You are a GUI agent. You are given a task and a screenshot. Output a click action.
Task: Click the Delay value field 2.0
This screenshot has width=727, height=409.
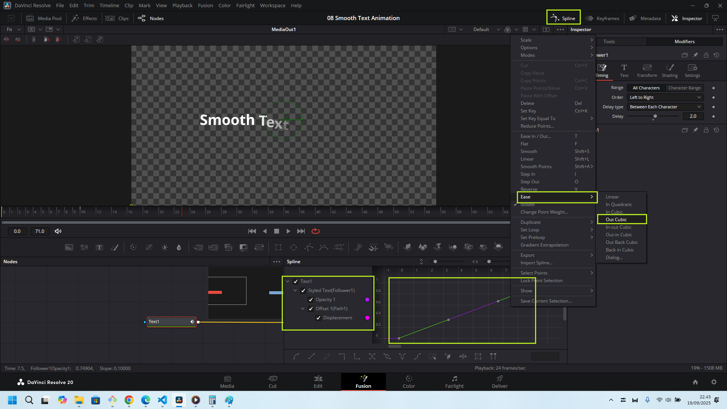(x=693, y=116)
